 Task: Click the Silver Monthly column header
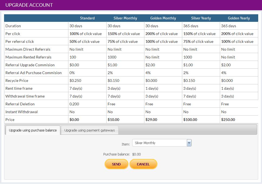coord(125,18)
